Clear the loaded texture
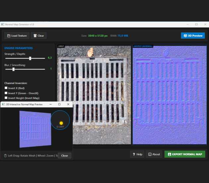The image size is (209, 183). point(39,36)
